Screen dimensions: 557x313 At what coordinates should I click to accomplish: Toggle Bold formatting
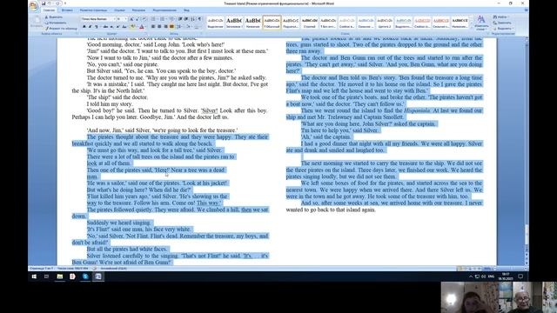click(x=84, y=27)
